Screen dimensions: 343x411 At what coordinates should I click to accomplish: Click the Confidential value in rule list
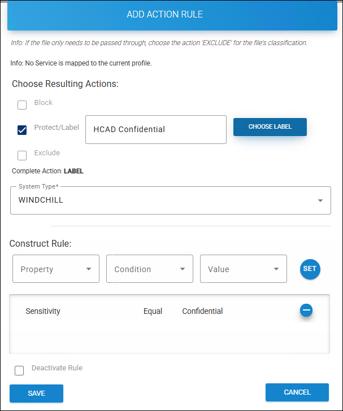pos(202,311)
